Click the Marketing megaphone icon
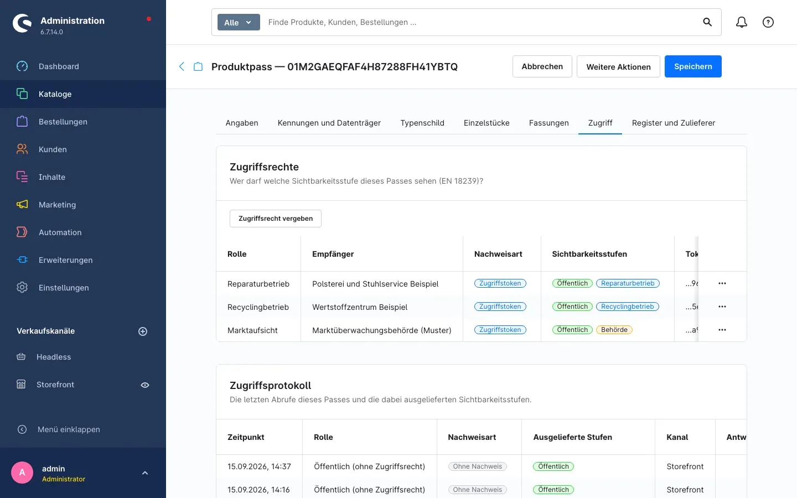The height and width of the screenshot is (498, 797). (22, 205)
